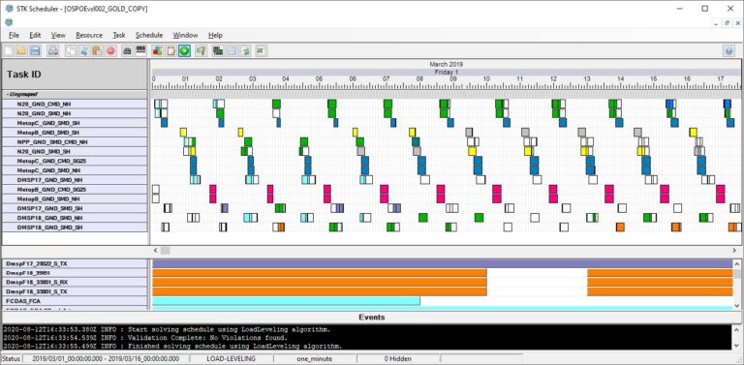Click the binoculars Find toolbar icon

[127, 50]
